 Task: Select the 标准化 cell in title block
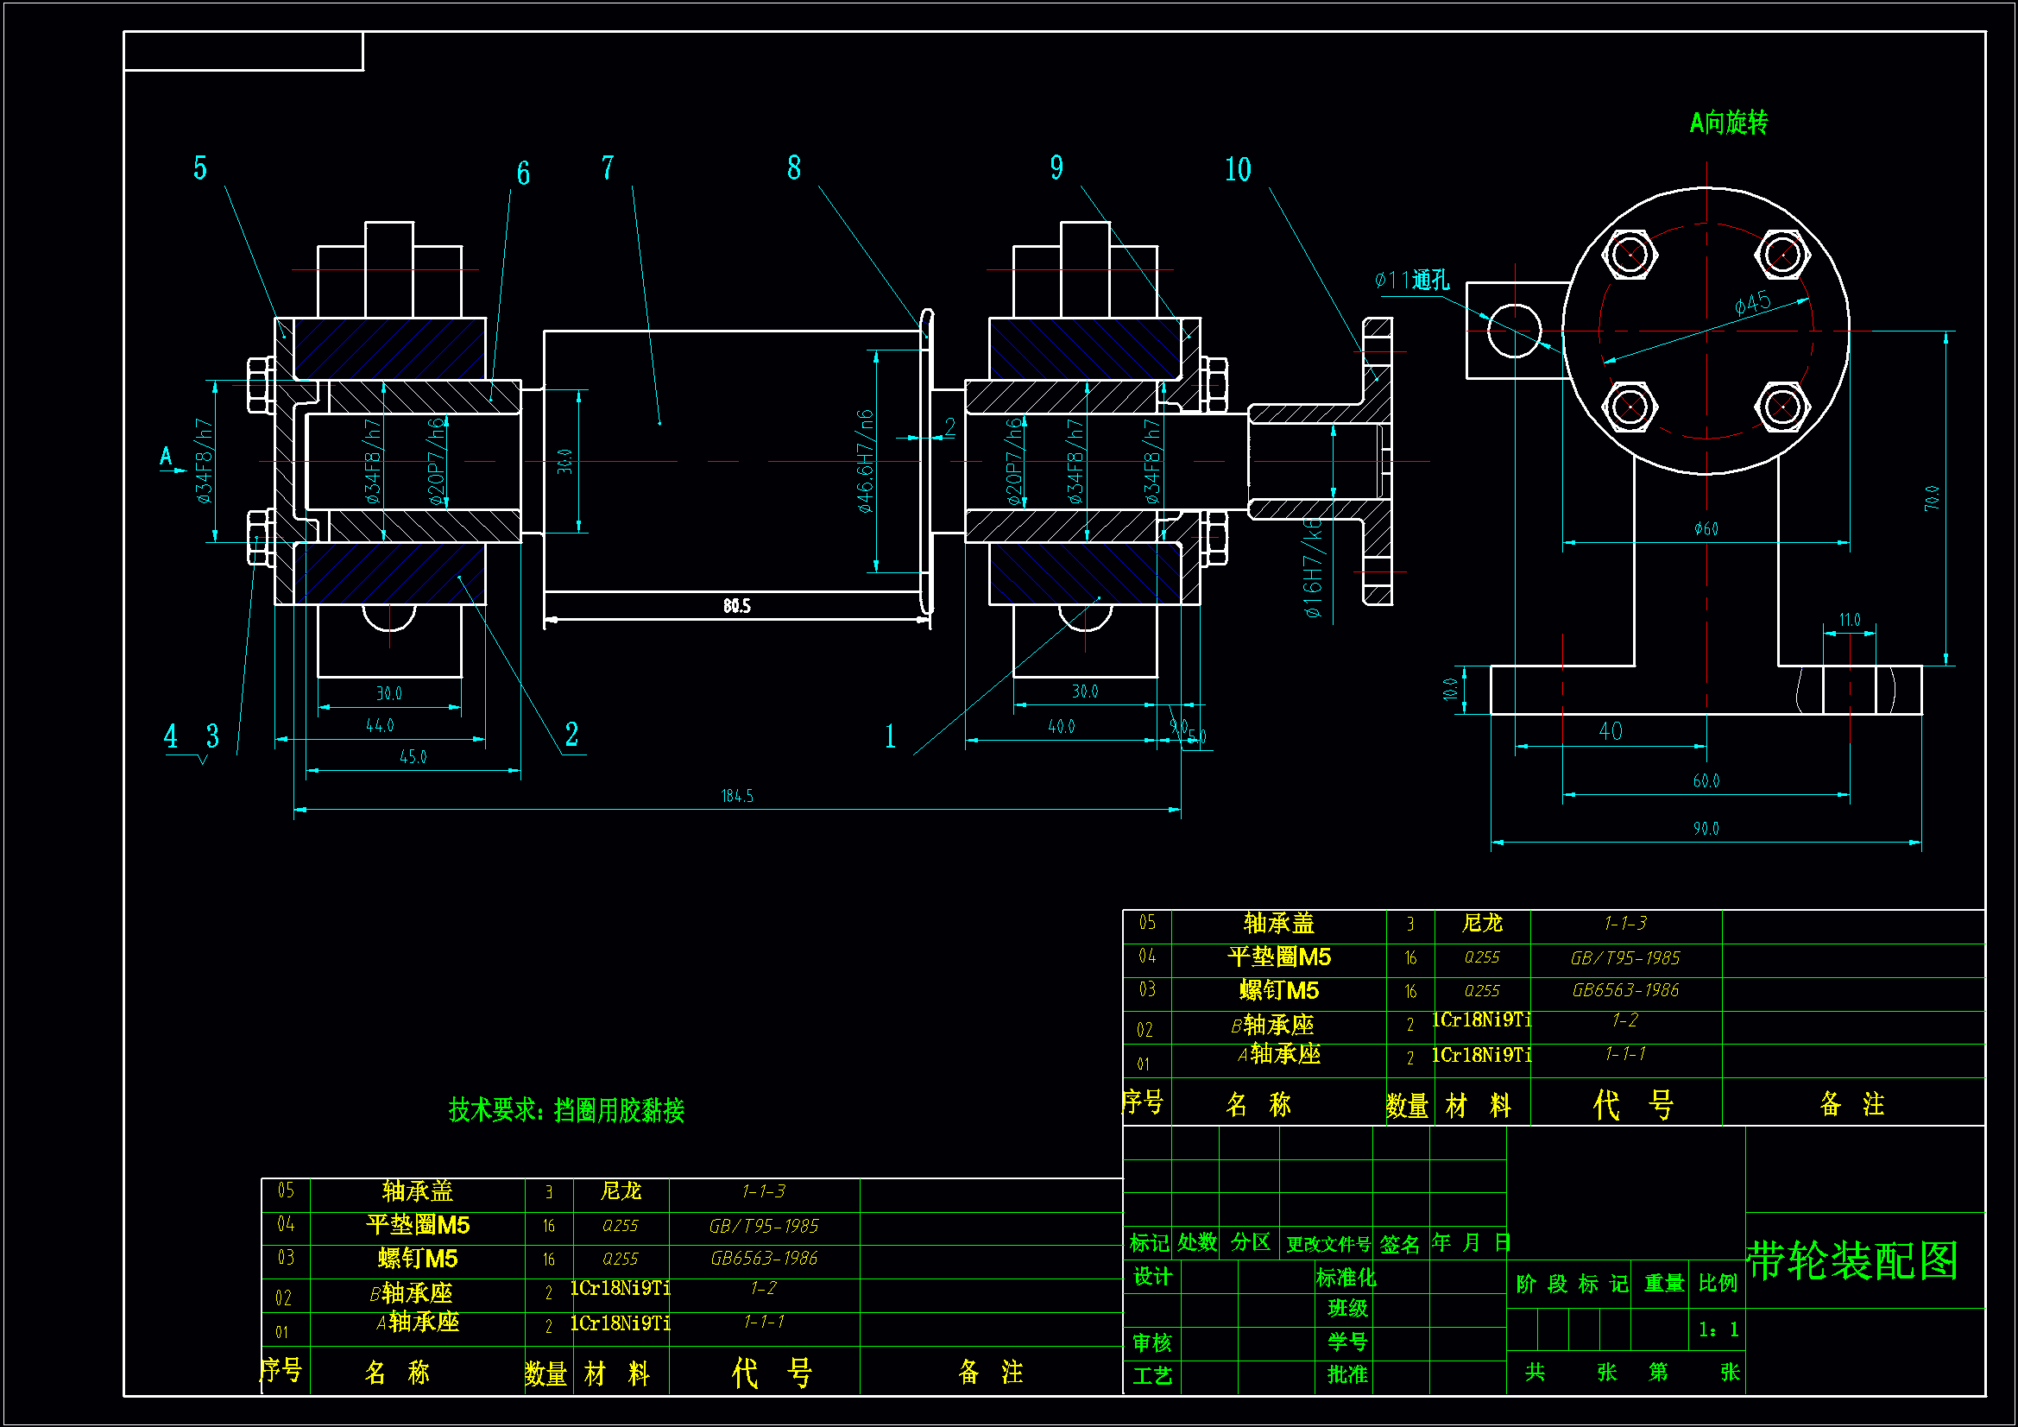coord(1346,1277)
